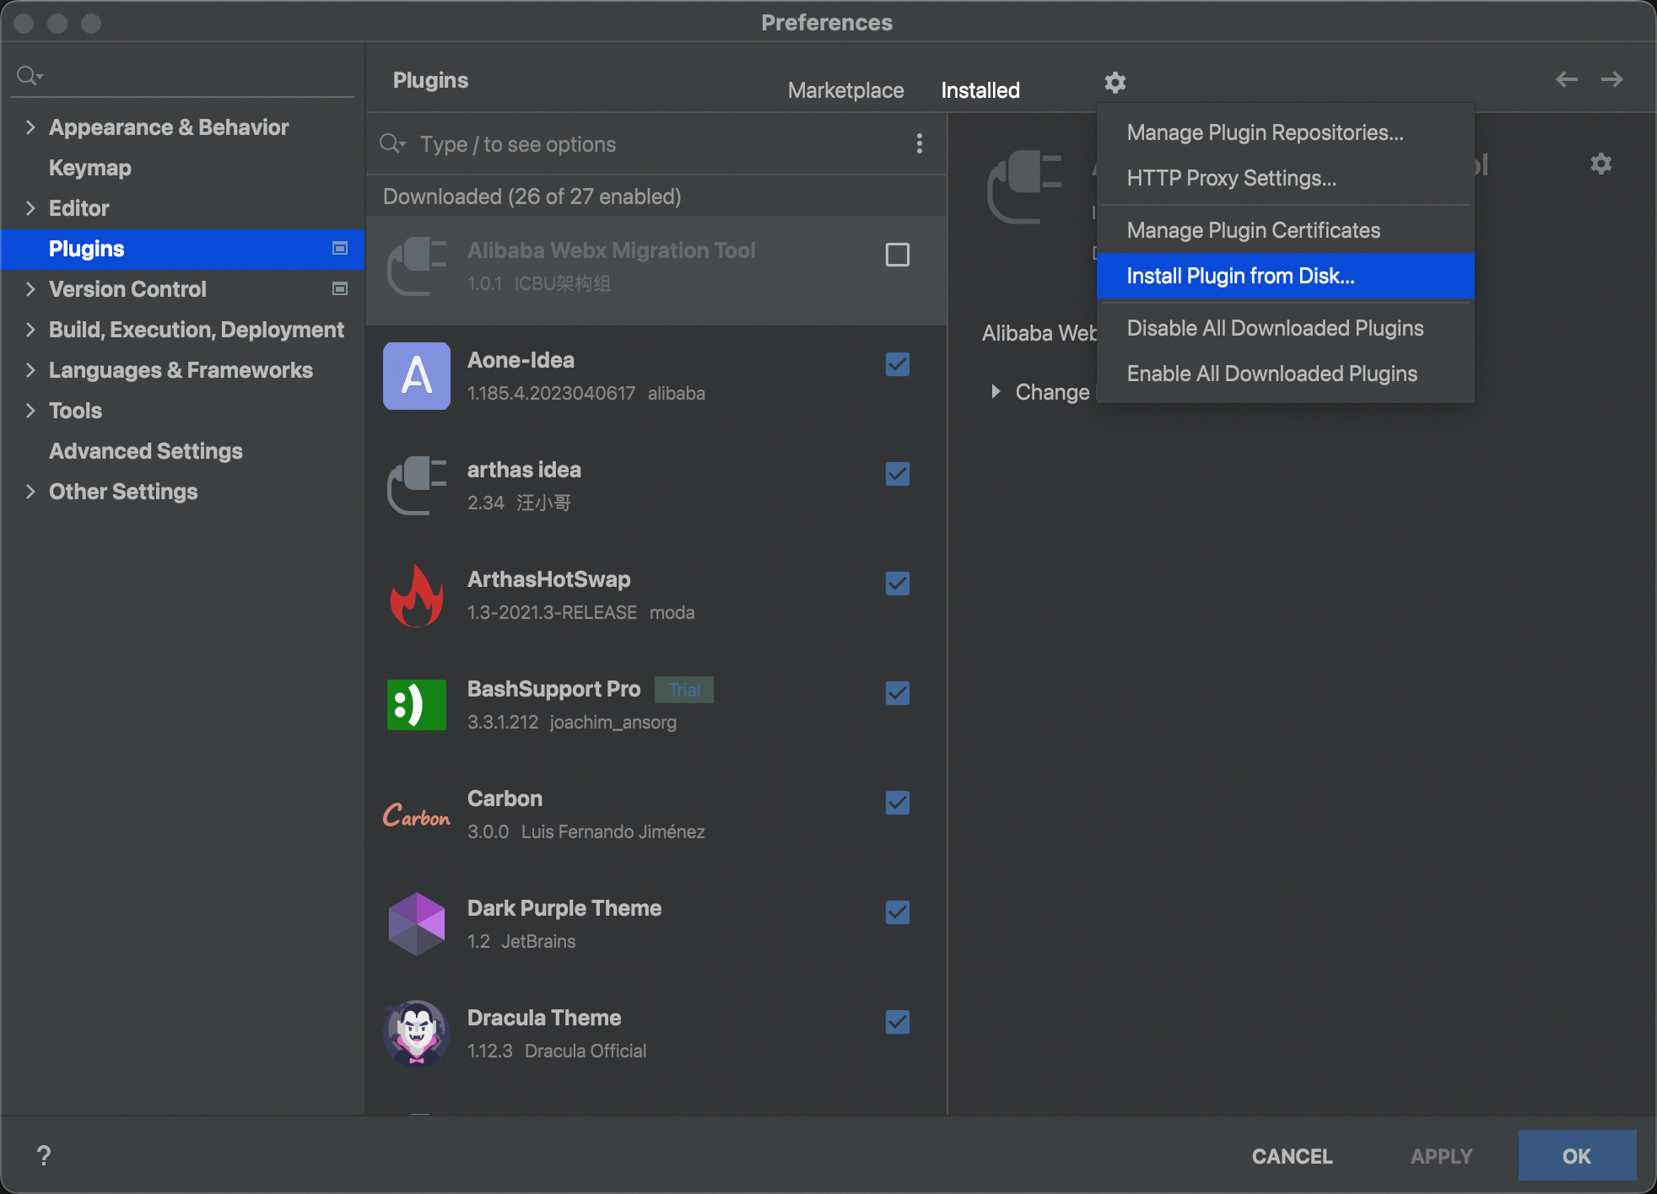
Task: Open Keymap settings
Action: pyautogui.click(x=90, y=168)
